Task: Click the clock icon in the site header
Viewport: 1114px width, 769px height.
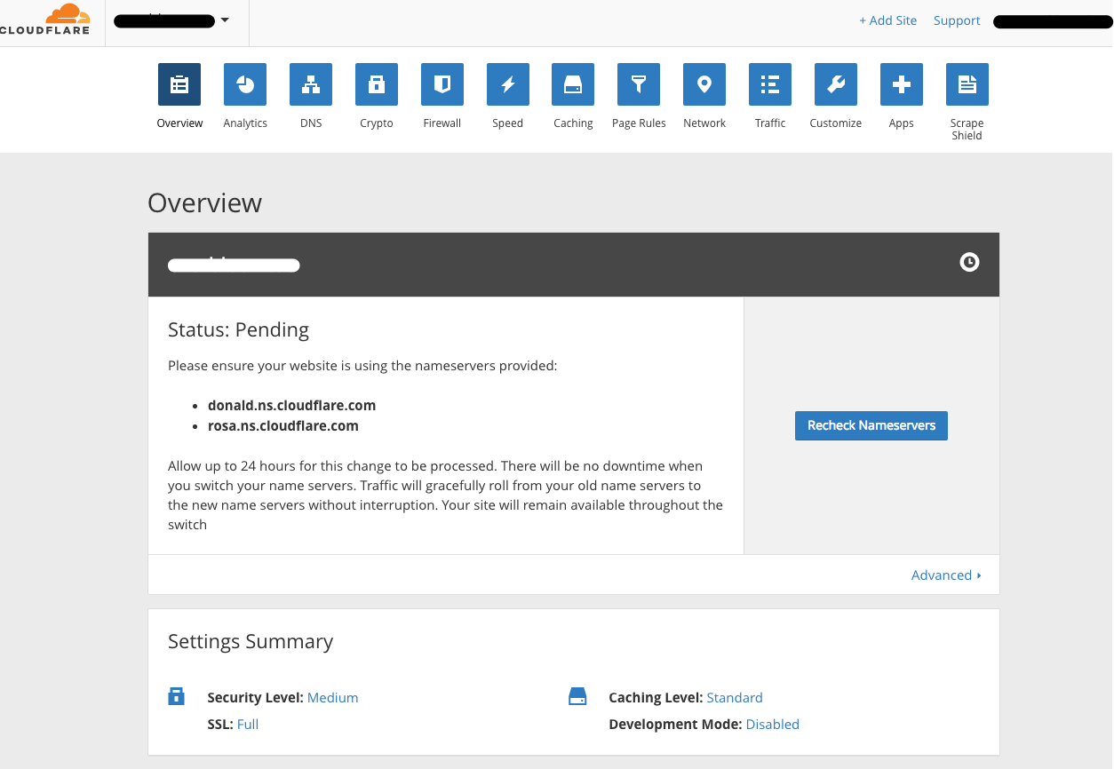Action: 969,262
